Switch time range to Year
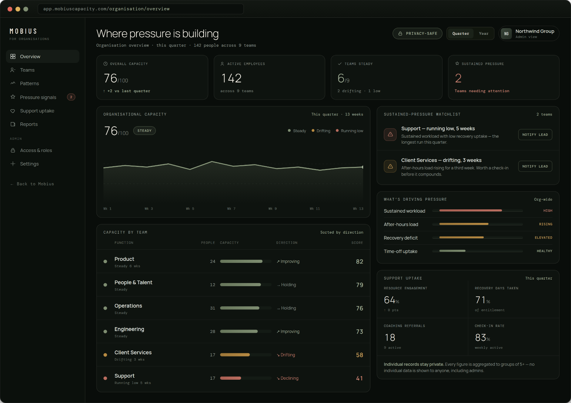571x403 pixels. [x=484, y=34]
